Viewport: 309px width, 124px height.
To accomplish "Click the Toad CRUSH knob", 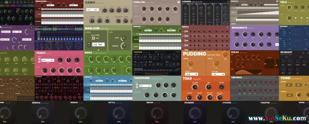I will coord(222,87).
